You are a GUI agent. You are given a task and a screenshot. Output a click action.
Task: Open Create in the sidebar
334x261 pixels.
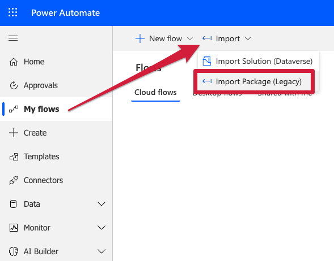pos(56,133)
